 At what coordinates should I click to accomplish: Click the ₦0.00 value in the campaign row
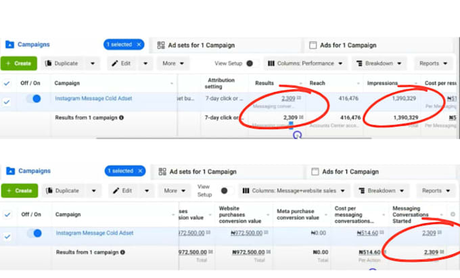tap(319, 233)
